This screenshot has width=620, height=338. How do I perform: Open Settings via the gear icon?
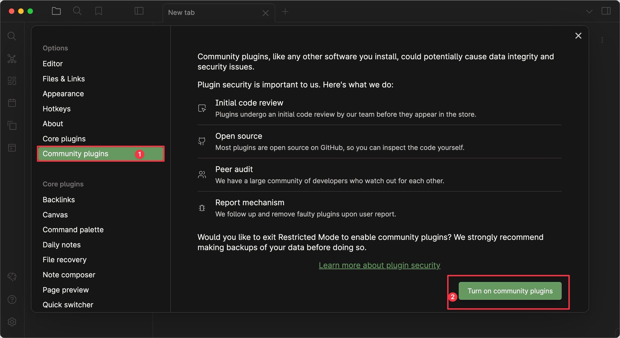coord(12,322)
